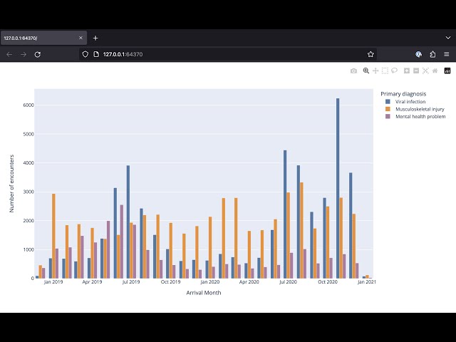Click the Zoom Out minus button
This screenshot has width=456, height=342.
[x=416, y=71]
